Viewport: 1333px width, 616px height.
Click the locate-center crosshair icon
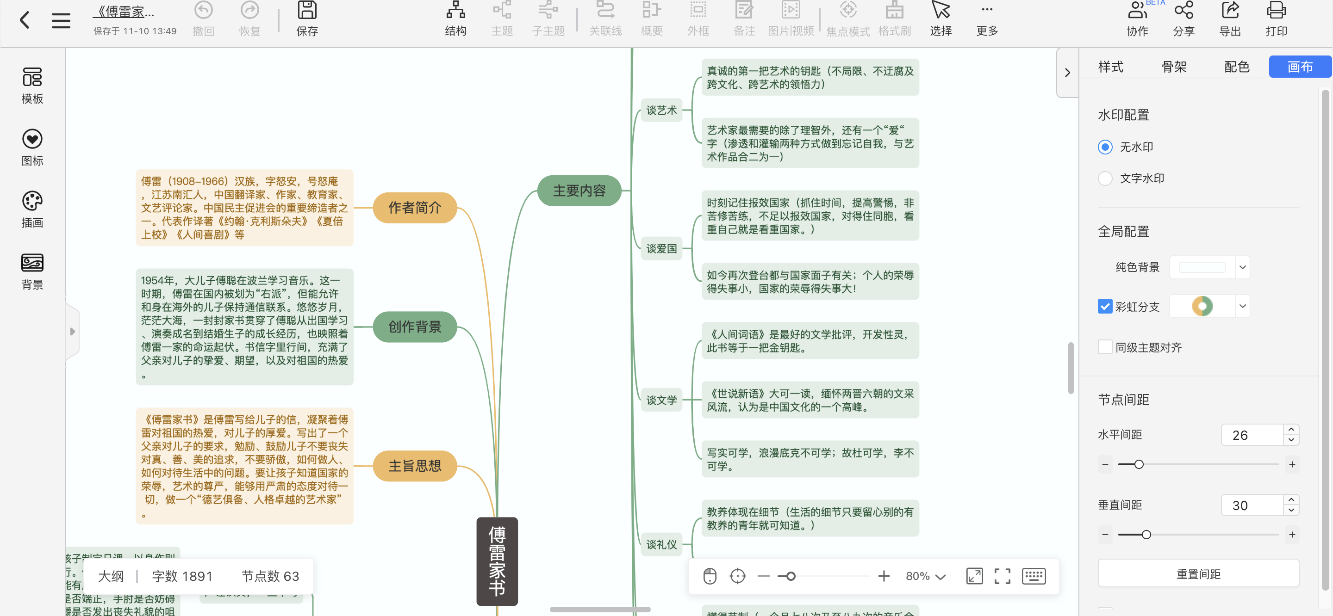click(737, 576)
